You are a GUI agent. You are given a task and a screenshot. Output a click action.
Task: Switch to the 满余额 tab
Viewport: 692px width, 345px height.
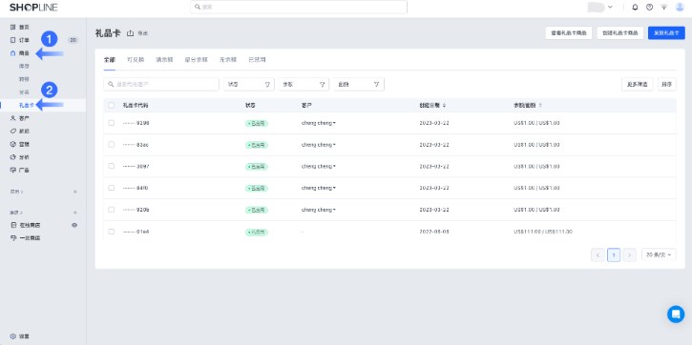click(164, 60)
